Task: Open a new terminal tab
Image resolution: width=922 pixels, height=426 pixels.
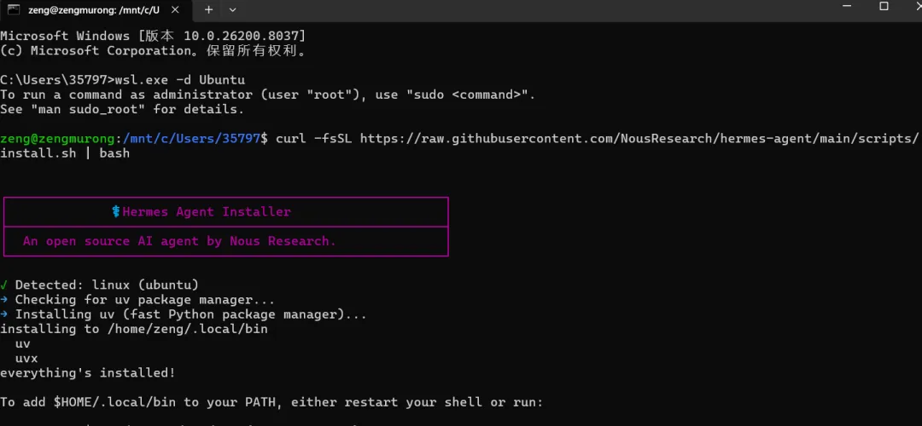Action: (x=208, y=9)
